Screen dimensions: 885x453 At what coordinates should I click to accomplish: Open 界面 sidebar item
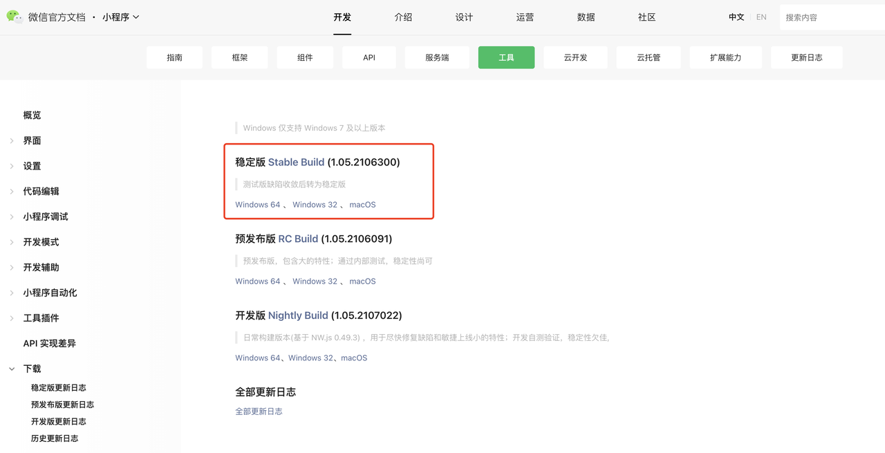coord(32,140)
